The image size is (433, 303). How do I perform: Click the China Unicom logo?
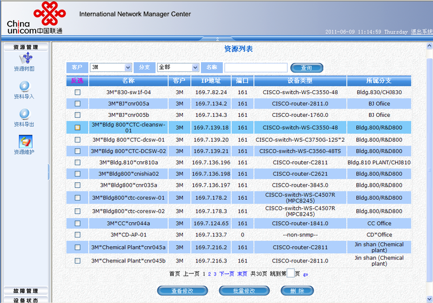[36, 18]
